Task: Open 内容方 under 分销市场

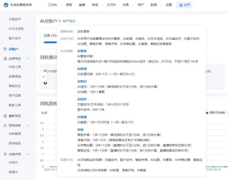Action: click(13, 162)
